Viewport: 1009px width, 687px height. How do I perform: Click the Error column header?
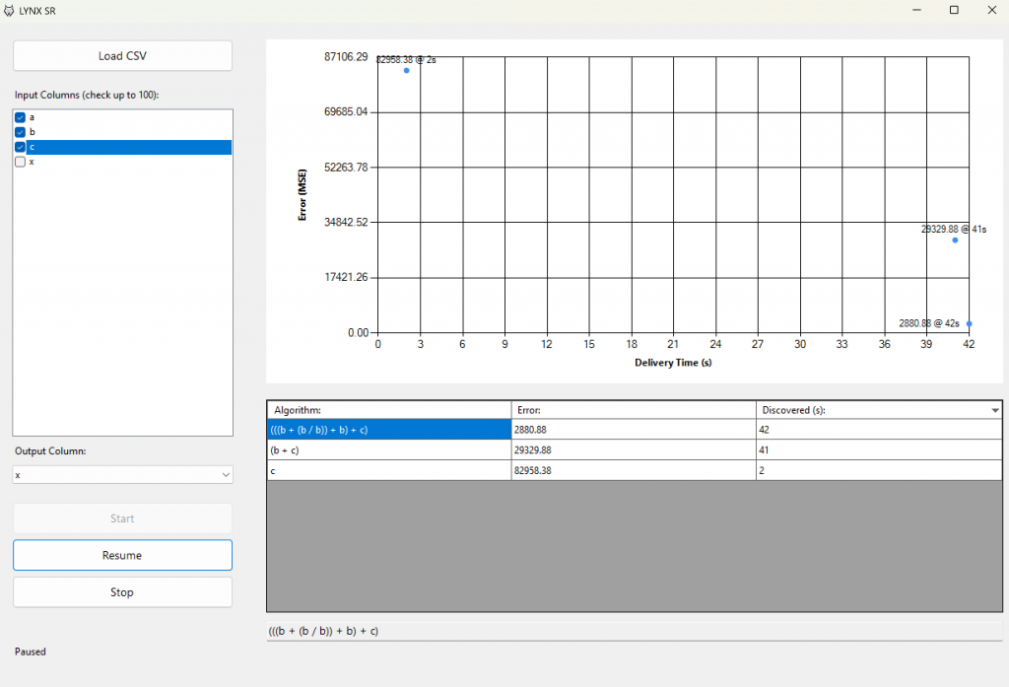[x=633, y=410]
